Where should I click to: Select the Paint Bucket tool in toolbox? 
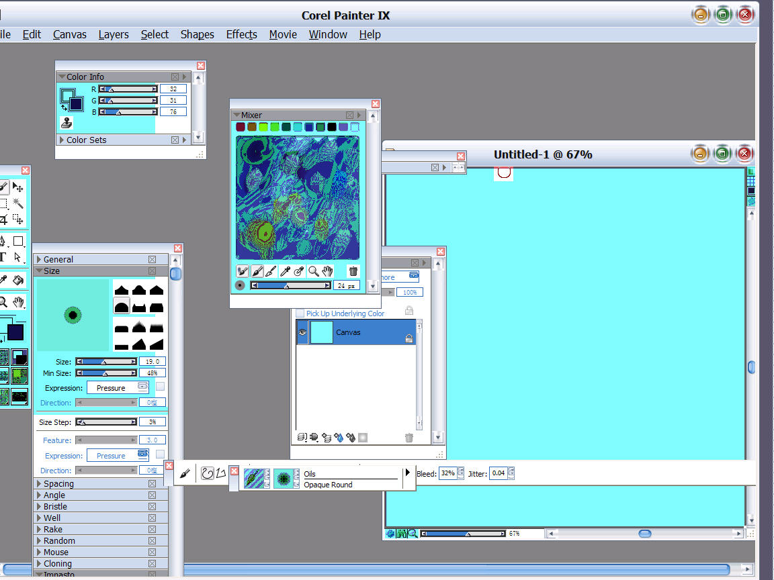tap(17, 280)
